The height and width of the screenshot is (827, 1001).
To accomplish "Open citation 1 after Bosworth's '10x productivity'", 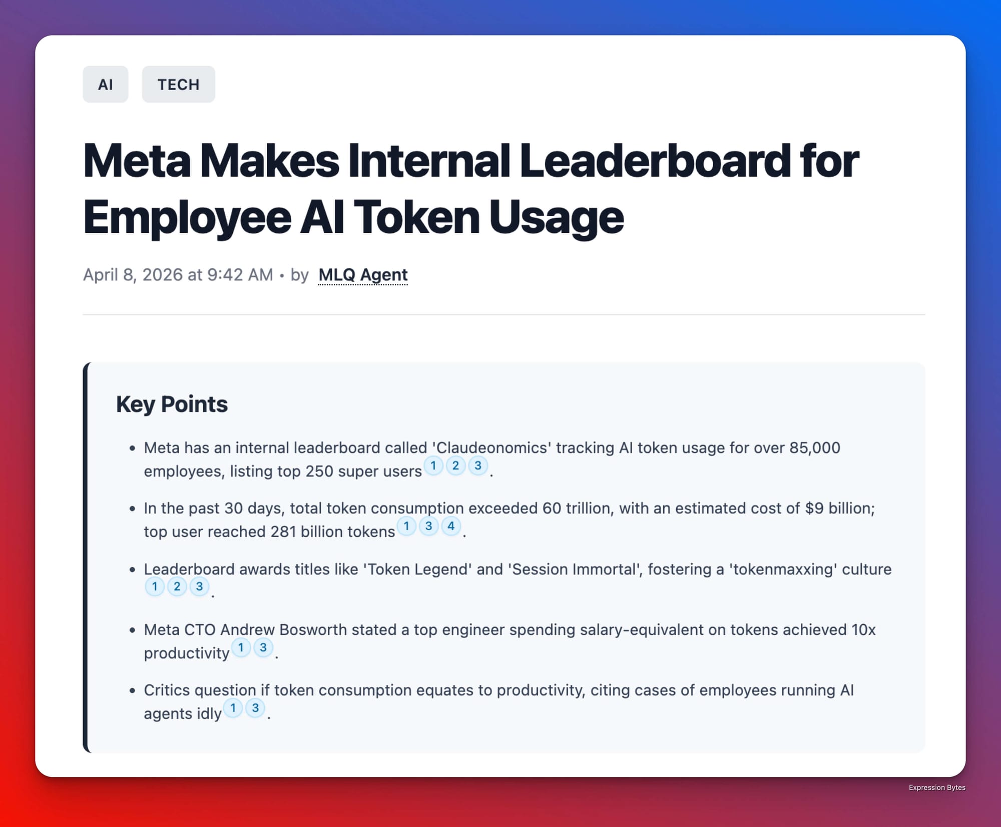I will 241,647.
